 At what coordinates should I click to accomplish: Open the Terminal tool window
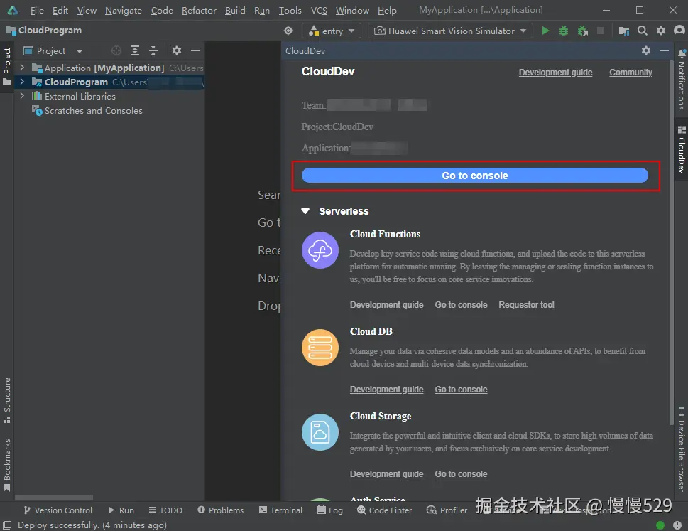[x=280, y=510]
